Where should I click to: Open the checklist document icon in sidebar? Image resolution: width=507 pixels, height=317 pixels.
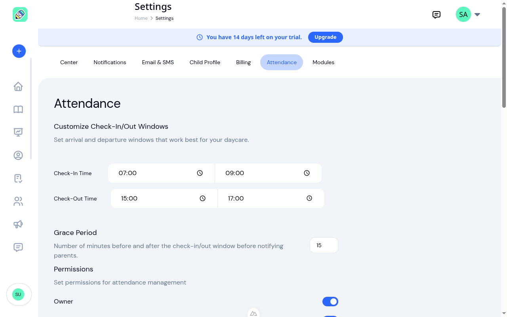click(x=18, y=178)
